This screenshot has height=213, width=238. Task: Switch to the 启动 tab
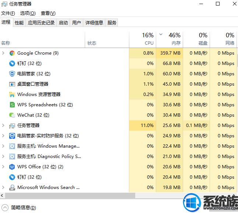[x=63, y=23]
